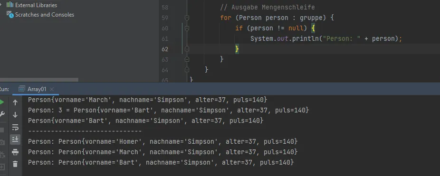Click the window icon on Array01 tab
The height and width of the screenshot is (176, 440).
coord(21,89)
